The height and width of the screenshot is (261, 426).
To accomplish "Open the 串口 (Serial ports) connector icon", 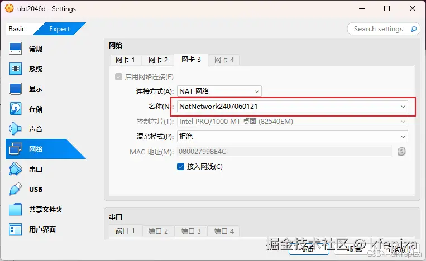I will tap(15, 169).
